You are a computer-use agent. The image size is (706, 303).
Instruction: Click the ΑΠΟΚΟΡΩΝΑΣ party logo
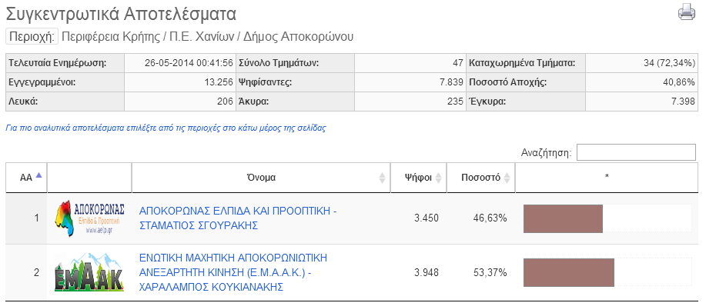(x=89, y=218)
